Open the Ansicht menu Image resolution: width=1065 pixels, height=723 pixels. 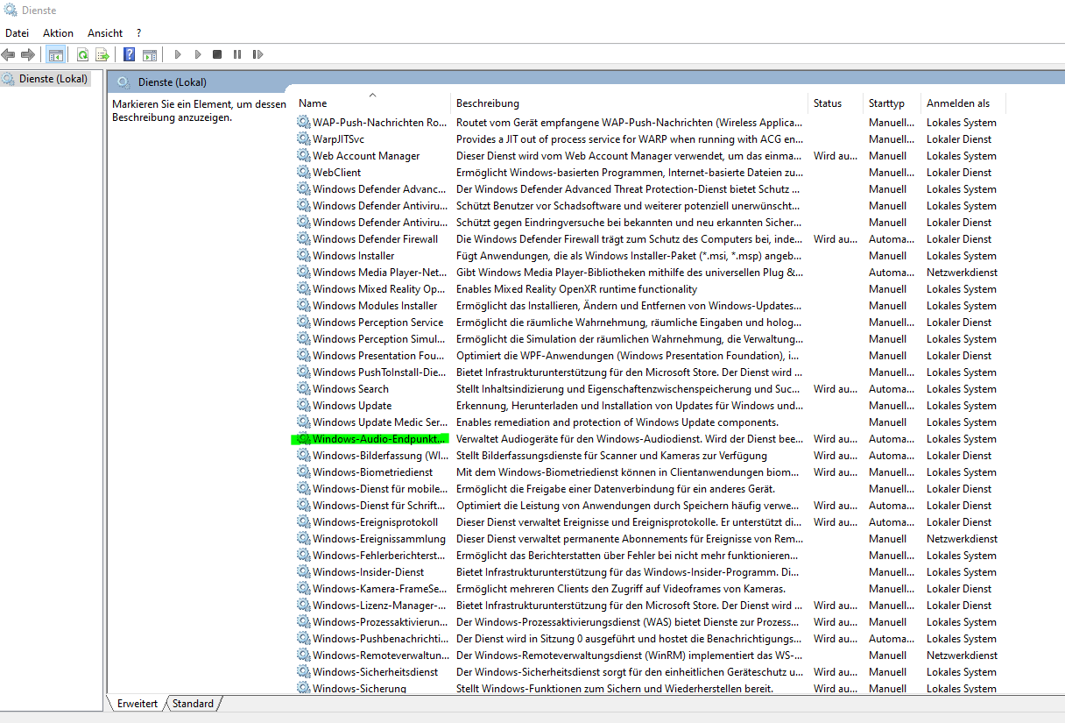105,32
